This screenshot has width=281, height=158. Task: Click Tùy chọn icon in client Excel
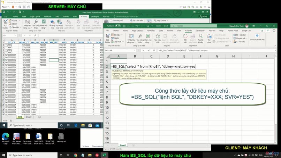[x=209, y=39]
